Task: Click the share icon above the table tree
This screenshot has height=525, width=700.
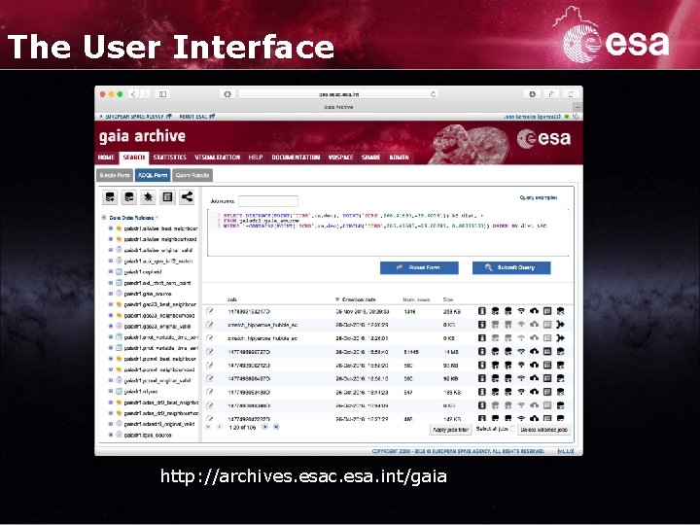Action: [x=187, y=196]
